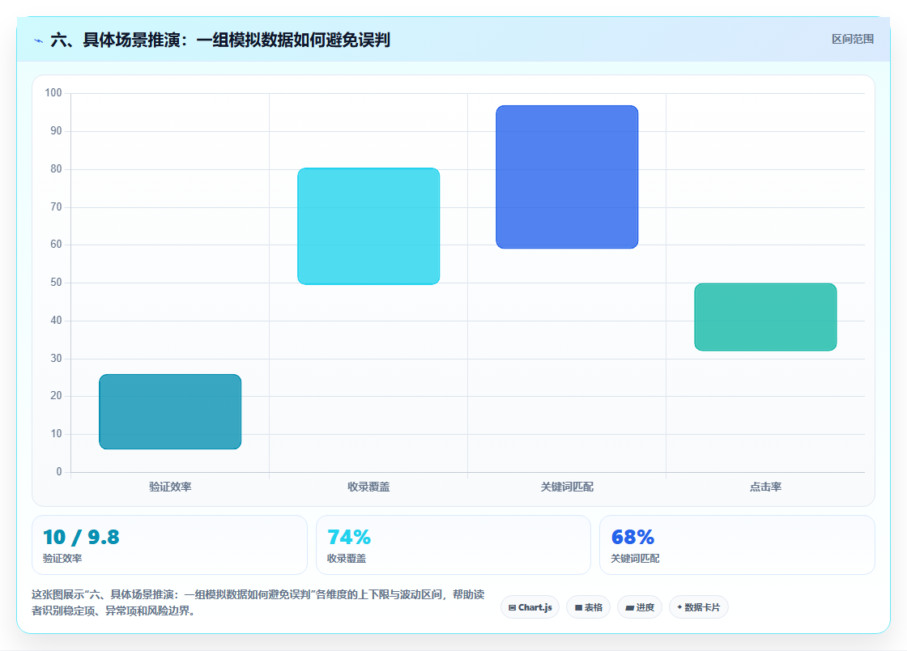Click the 68% value text
Viewport: 907px width, 651px height.
(632, 537)
